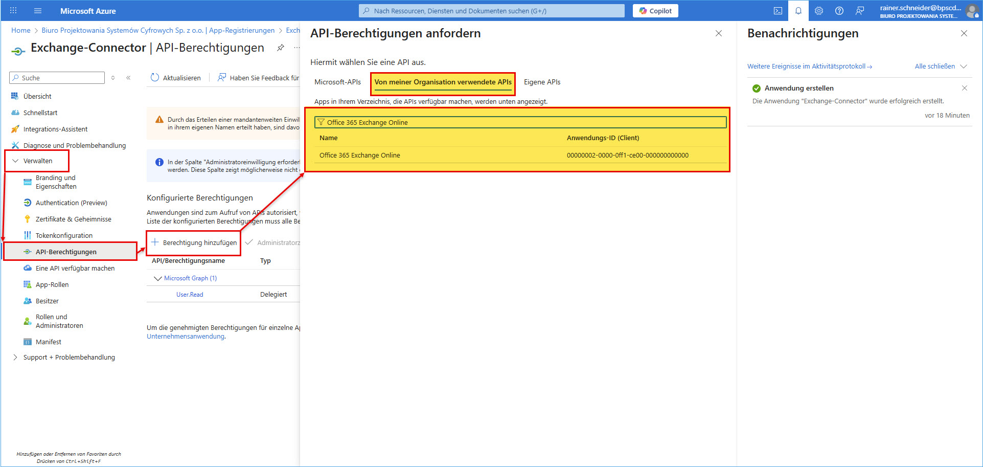Open the help question mark icon
This screenshot has height=467, width=983.
click(839, 11)
